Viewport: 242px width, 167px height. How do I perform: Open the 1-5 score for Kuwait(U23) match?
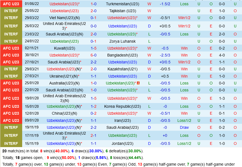pos(93,48)
